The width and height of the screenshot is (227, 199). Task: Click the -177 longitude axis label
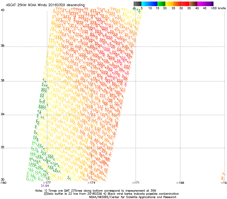(x=47, y=183)
